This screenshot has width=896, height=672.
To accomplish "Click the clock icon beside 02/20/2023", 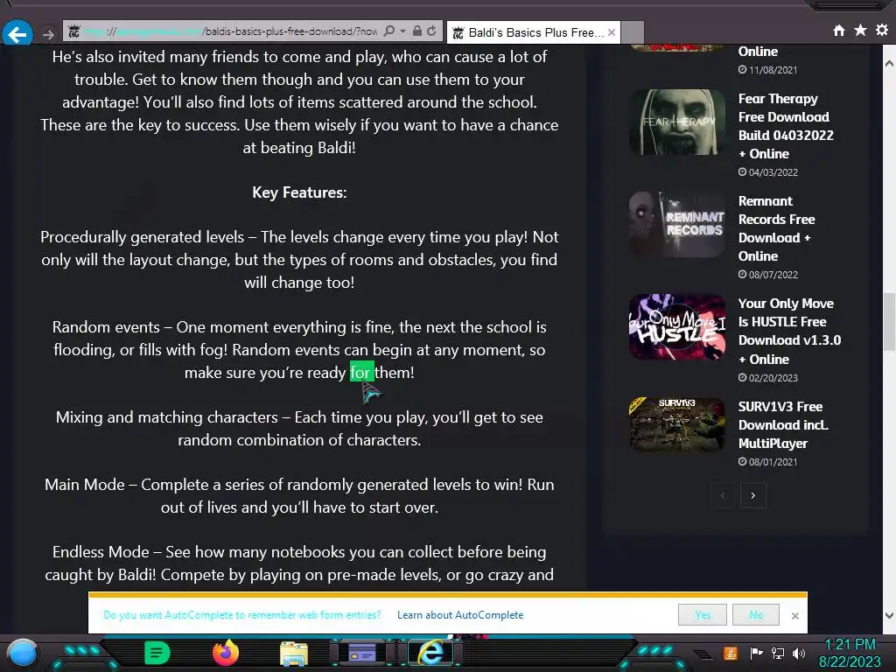I will click(742, 378).
